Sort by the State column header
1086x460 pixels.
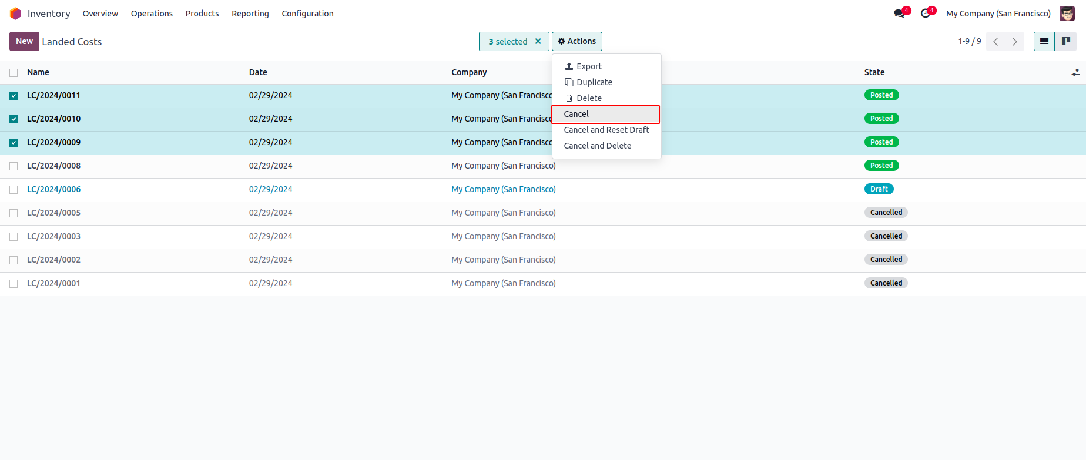coord(874,72)
